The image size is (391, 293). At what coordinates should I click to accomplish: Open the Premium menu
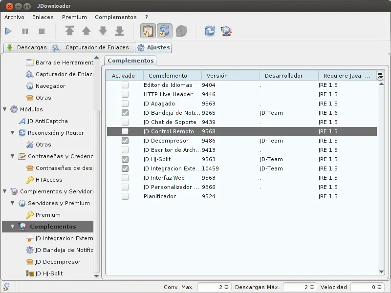coord(74,17)
